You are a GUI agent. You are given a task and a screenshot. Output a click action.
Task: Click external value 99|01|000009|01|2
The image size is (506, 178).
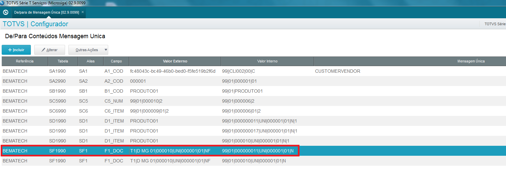(149, 111)
